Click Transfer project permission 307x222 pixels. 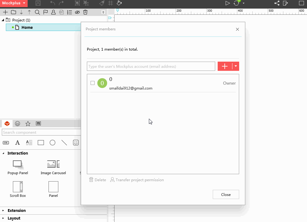click(x=137, y=180)
